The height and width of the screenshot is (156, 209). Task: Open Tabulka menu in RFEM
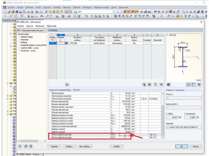click(x=76, y=7)
